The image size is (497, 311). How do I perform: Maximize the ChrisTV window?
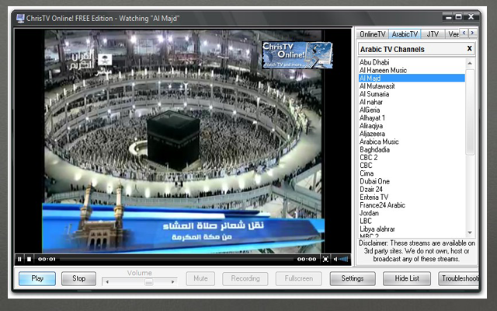(x=459, y=17)
